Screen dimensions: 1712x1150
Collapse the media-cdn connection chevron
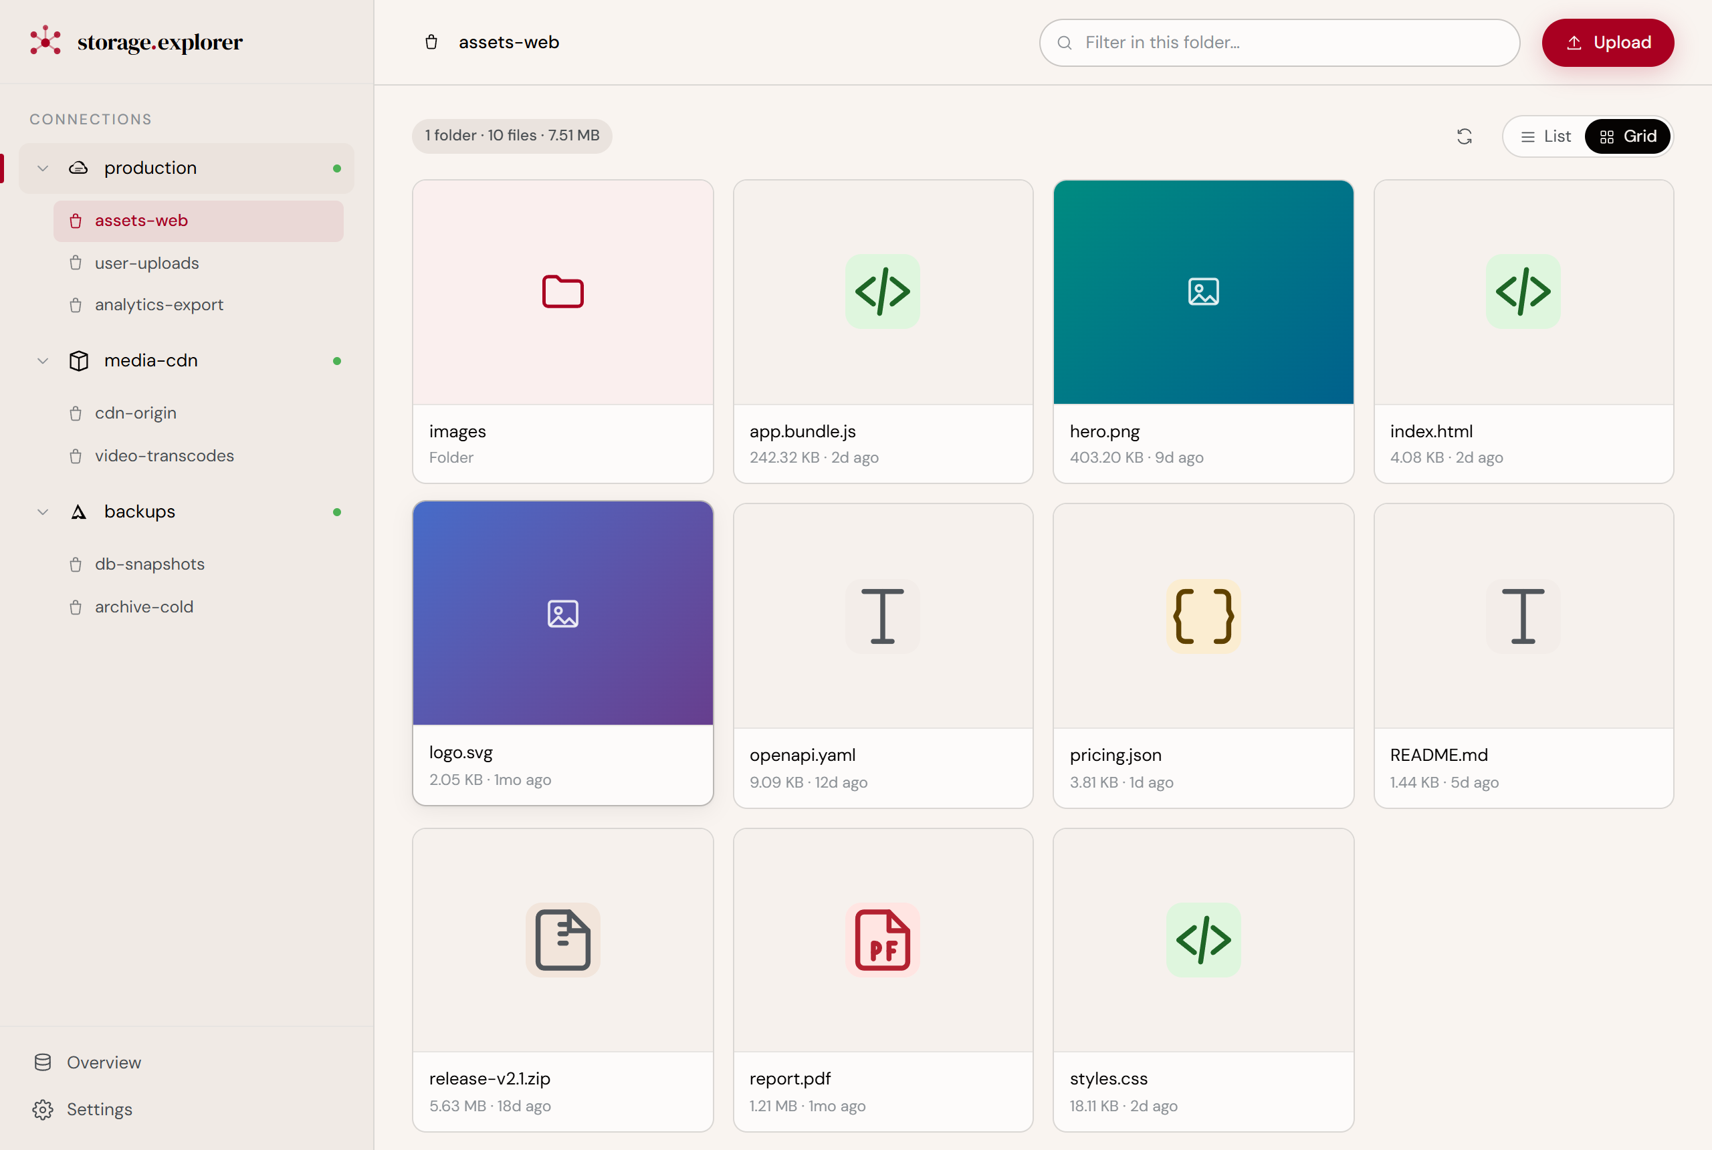click(43, 361)
